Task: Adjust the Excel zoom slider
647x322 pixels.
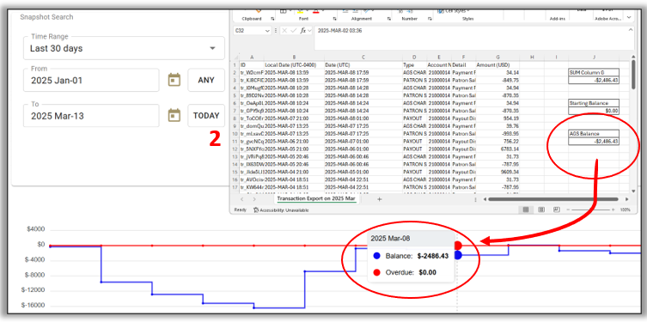Action: tap(591, 210)
